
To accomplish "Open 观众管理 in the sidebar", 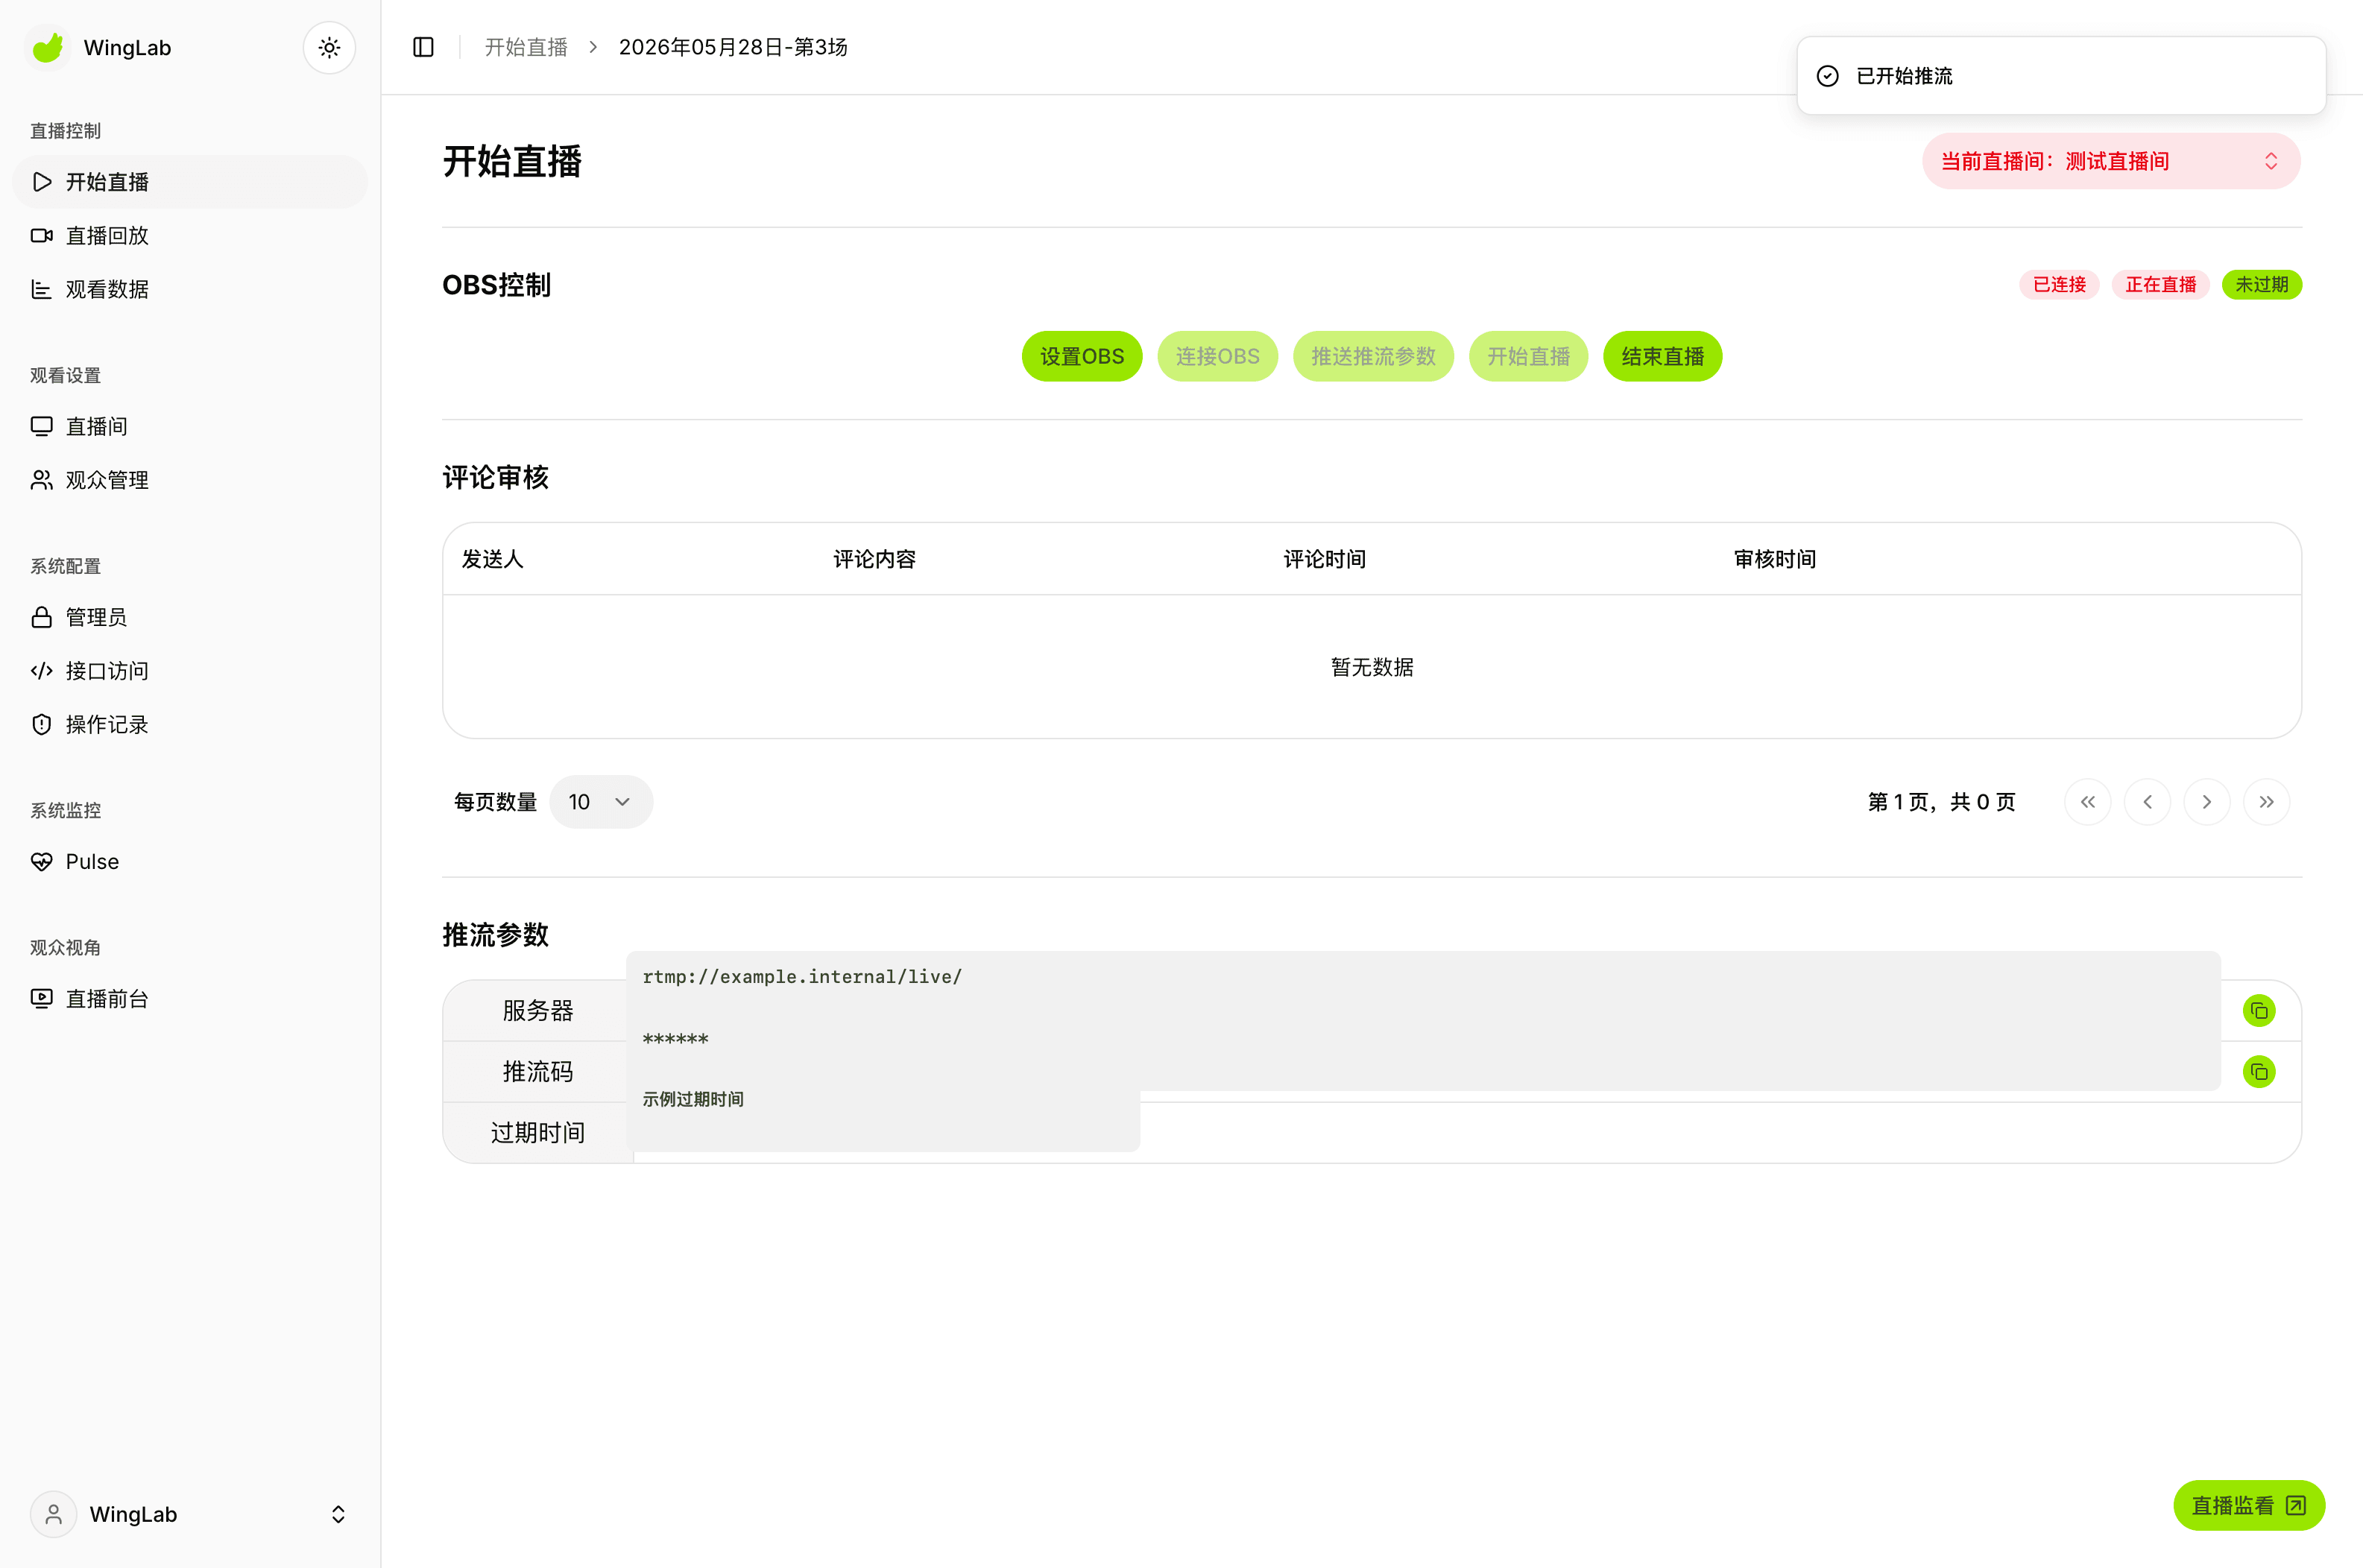I will [190, 480].
